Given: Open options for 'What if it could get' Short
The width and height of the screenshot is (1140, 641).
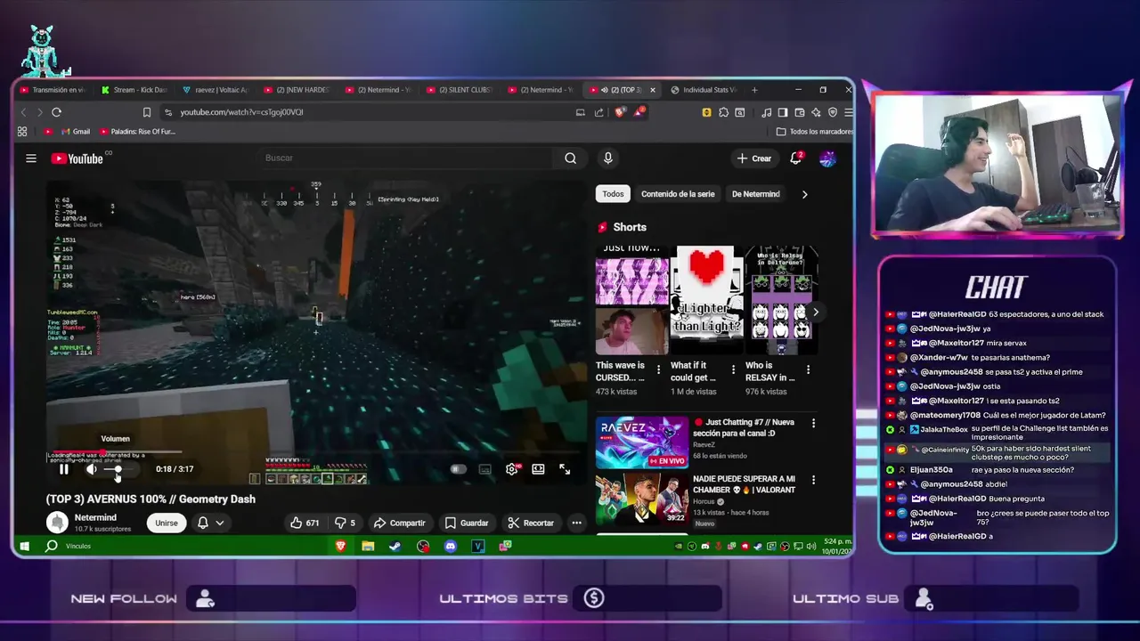Looking at the screenshot, I should pyautogui.click(x=734, y=369).
